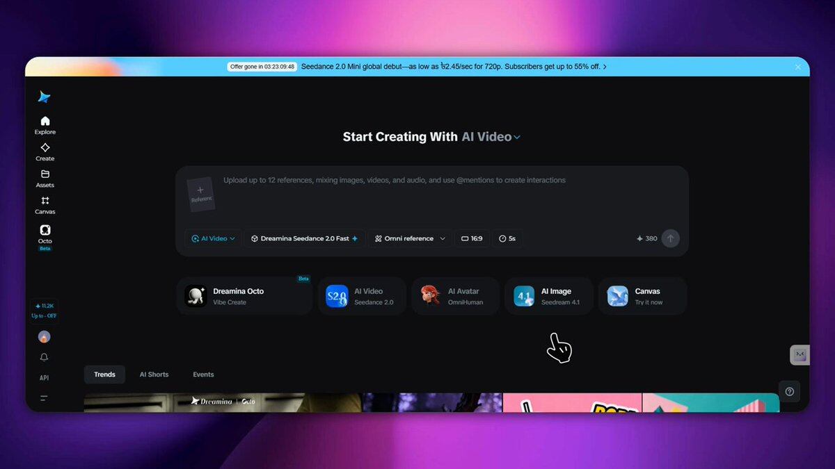Open the Omni reference dropdown
Viewport: 835px width, 469px height.
[x=410, y=238]
